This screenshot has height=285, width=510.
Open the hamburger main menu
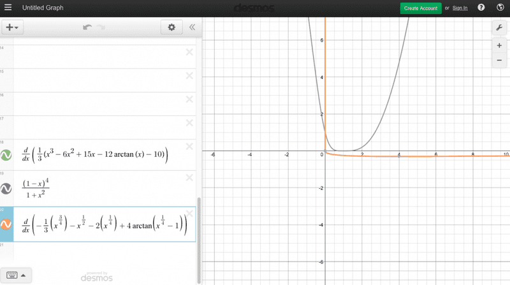click(x=8, y=8)
